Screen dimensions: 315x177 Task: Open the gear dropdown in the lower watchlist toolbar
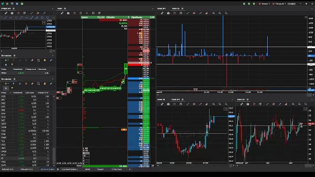(6, 84)
